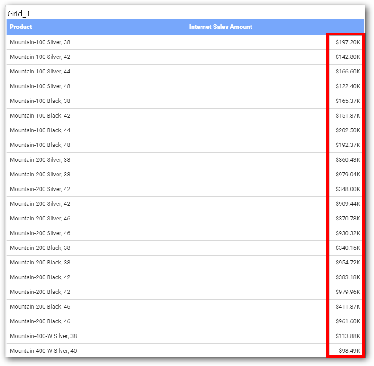Click the Mountain-400-W Silver, 40 product cell

click(43, 351)
